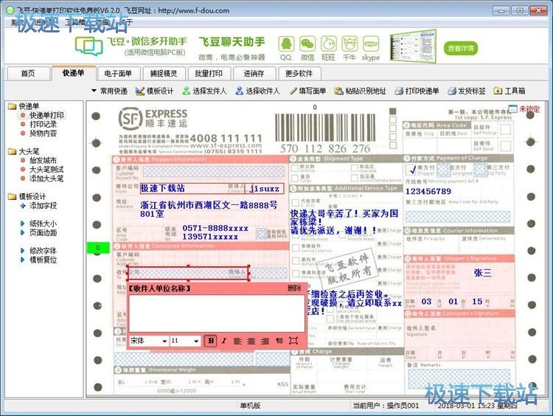553x416 pixels.
Task: Open the 旺旺 icon
Action: coord(328,44)
